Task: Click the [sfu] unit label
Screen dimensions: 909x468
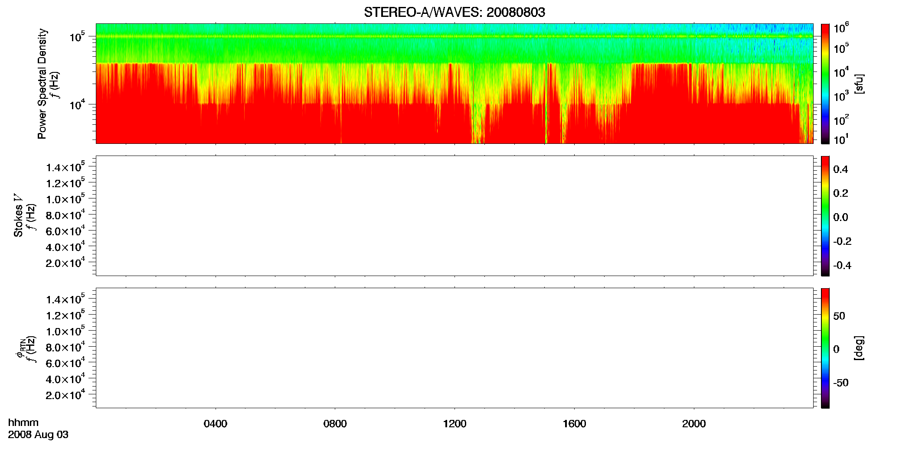Action: coord(859,84)
